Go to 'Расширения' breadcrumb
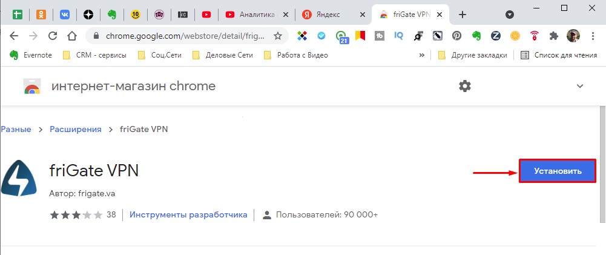Viewport: 606px width, 255px height. (x=75, y=129)
